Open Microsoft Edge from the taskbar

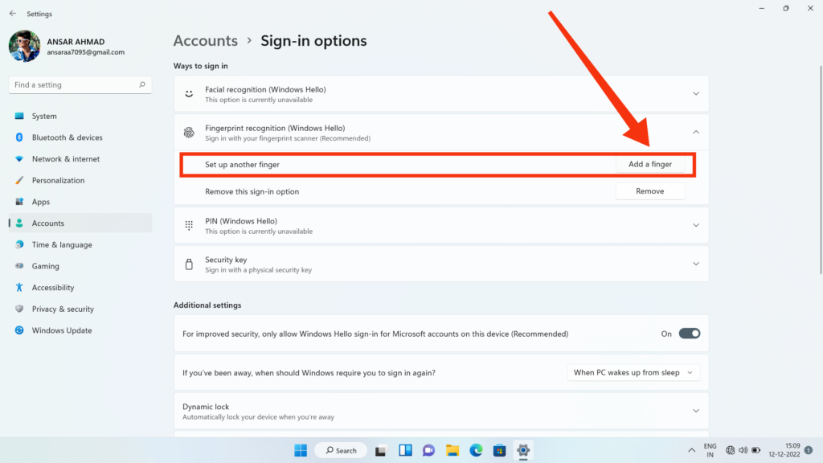click(x=476, y=450)
